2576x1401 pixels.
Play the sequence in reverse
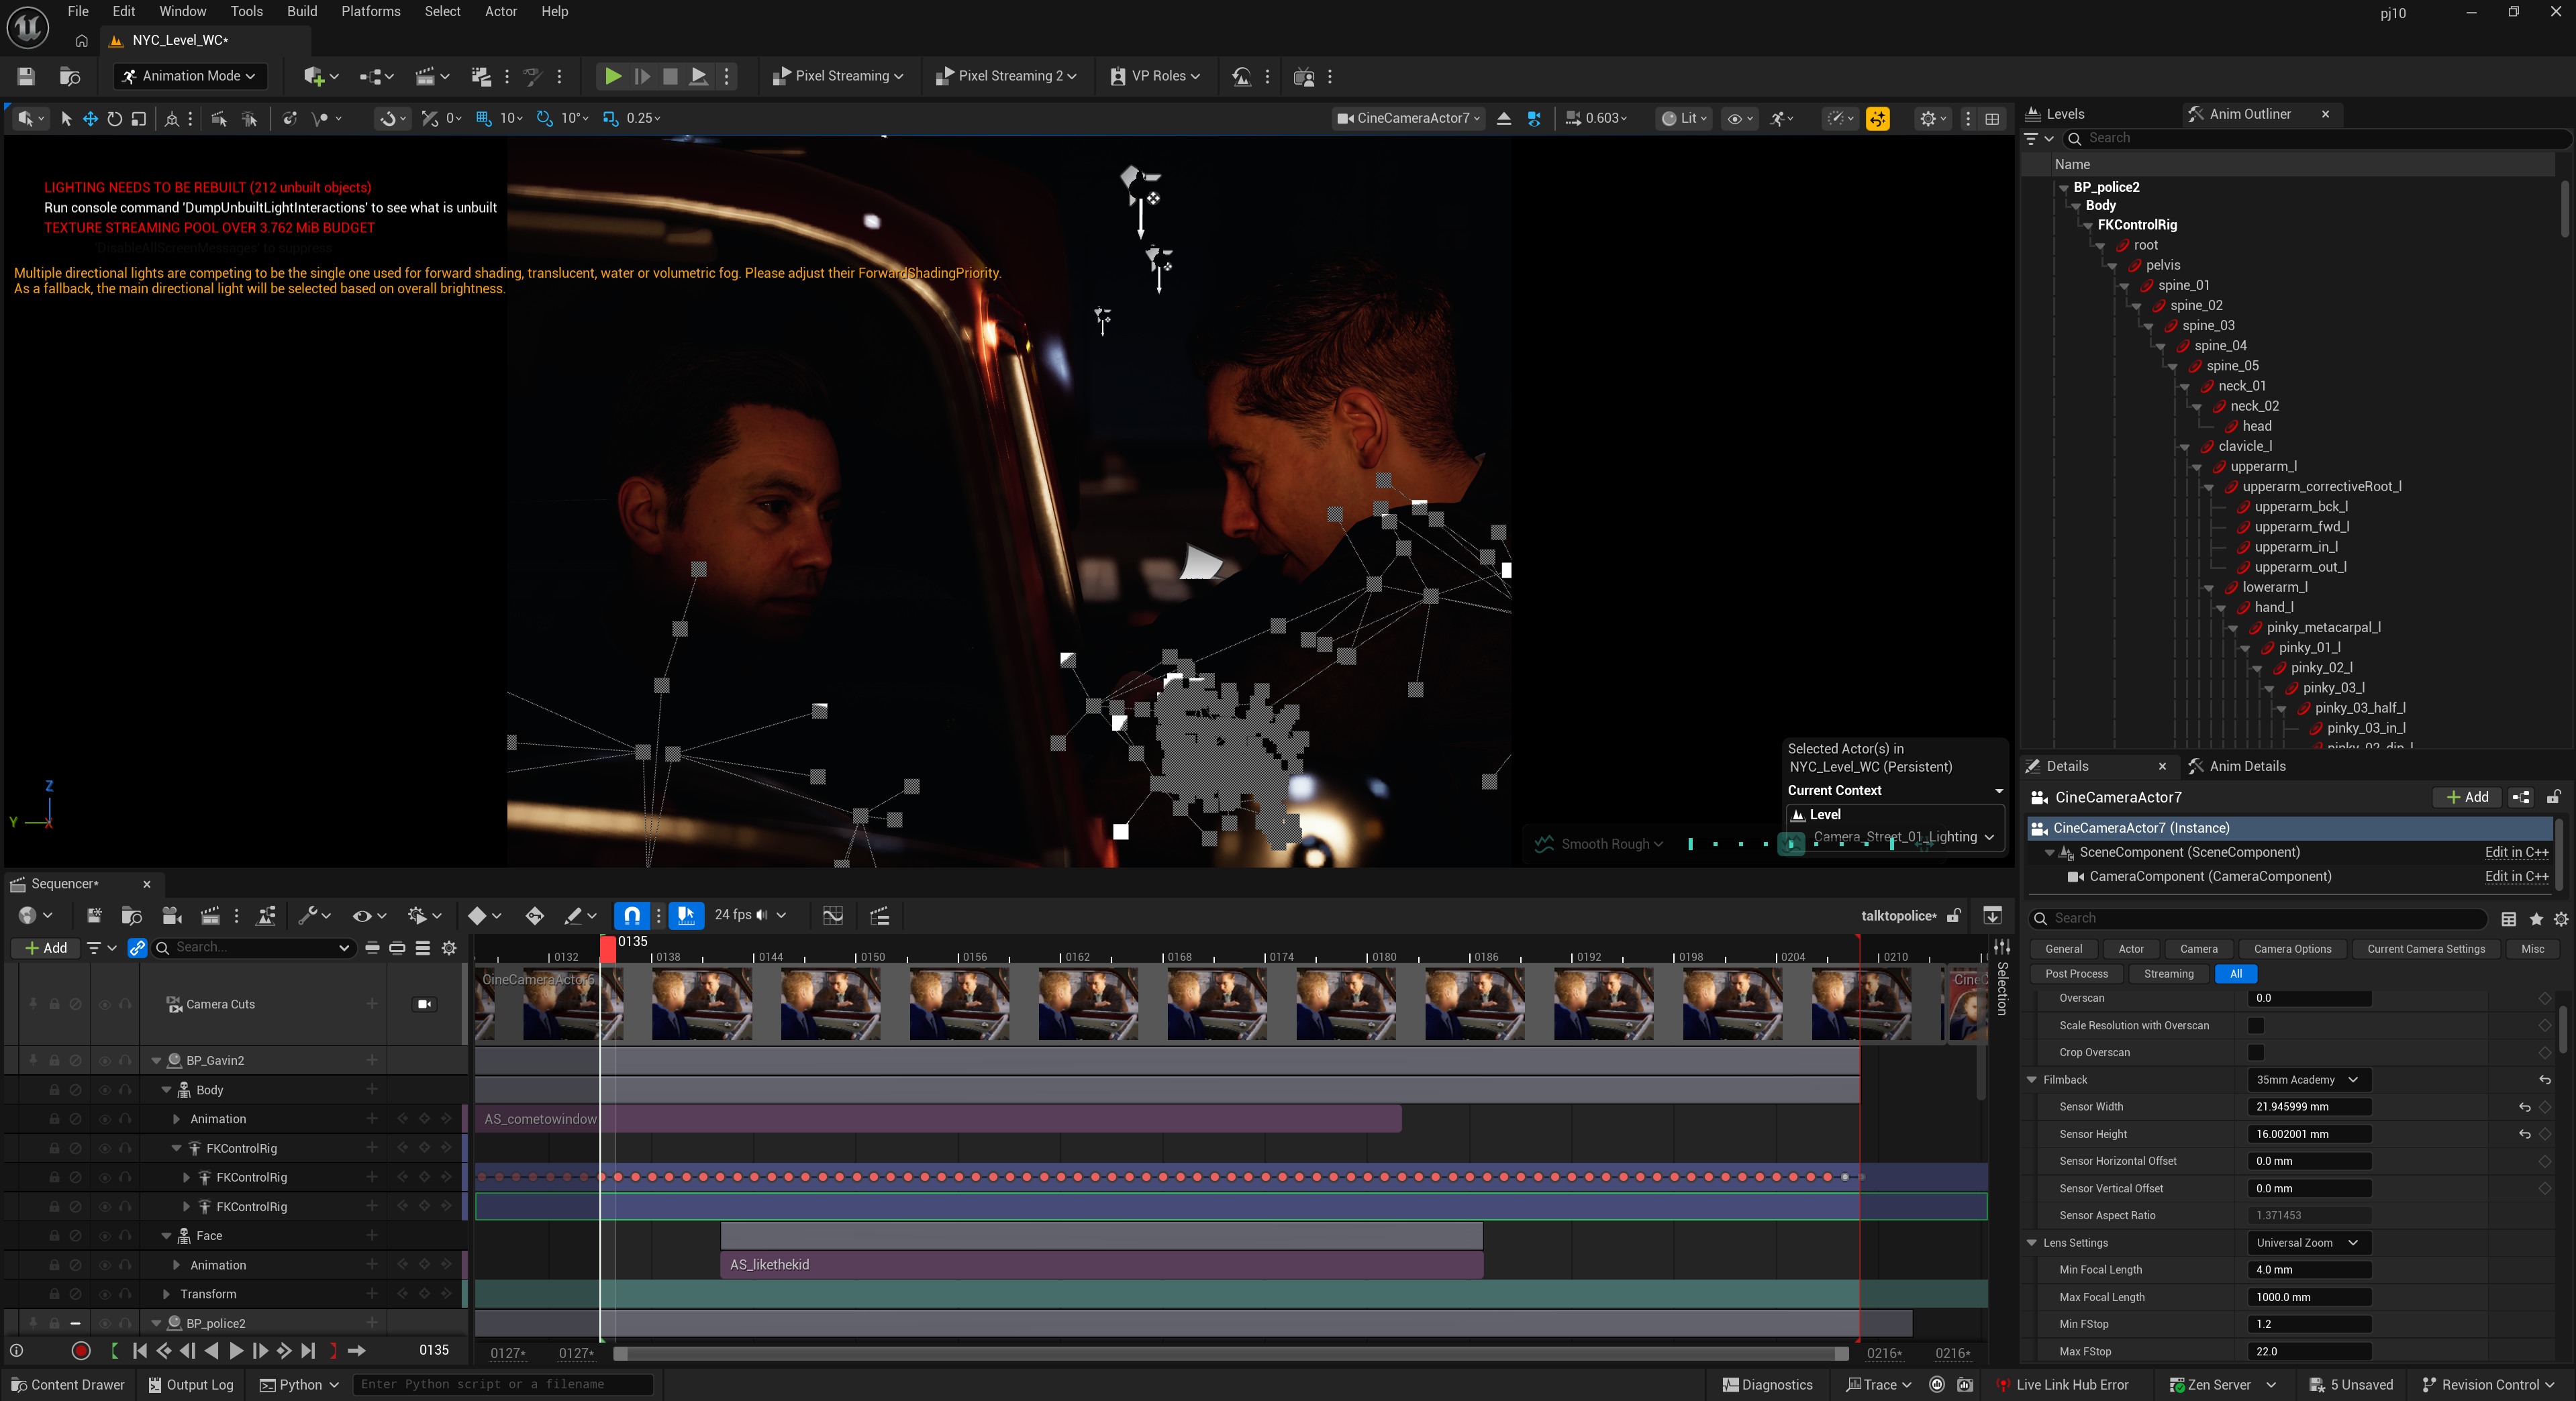(211, 1351)
